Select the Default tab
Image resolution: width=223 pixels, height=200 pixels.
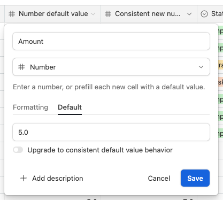coord(70,107)
